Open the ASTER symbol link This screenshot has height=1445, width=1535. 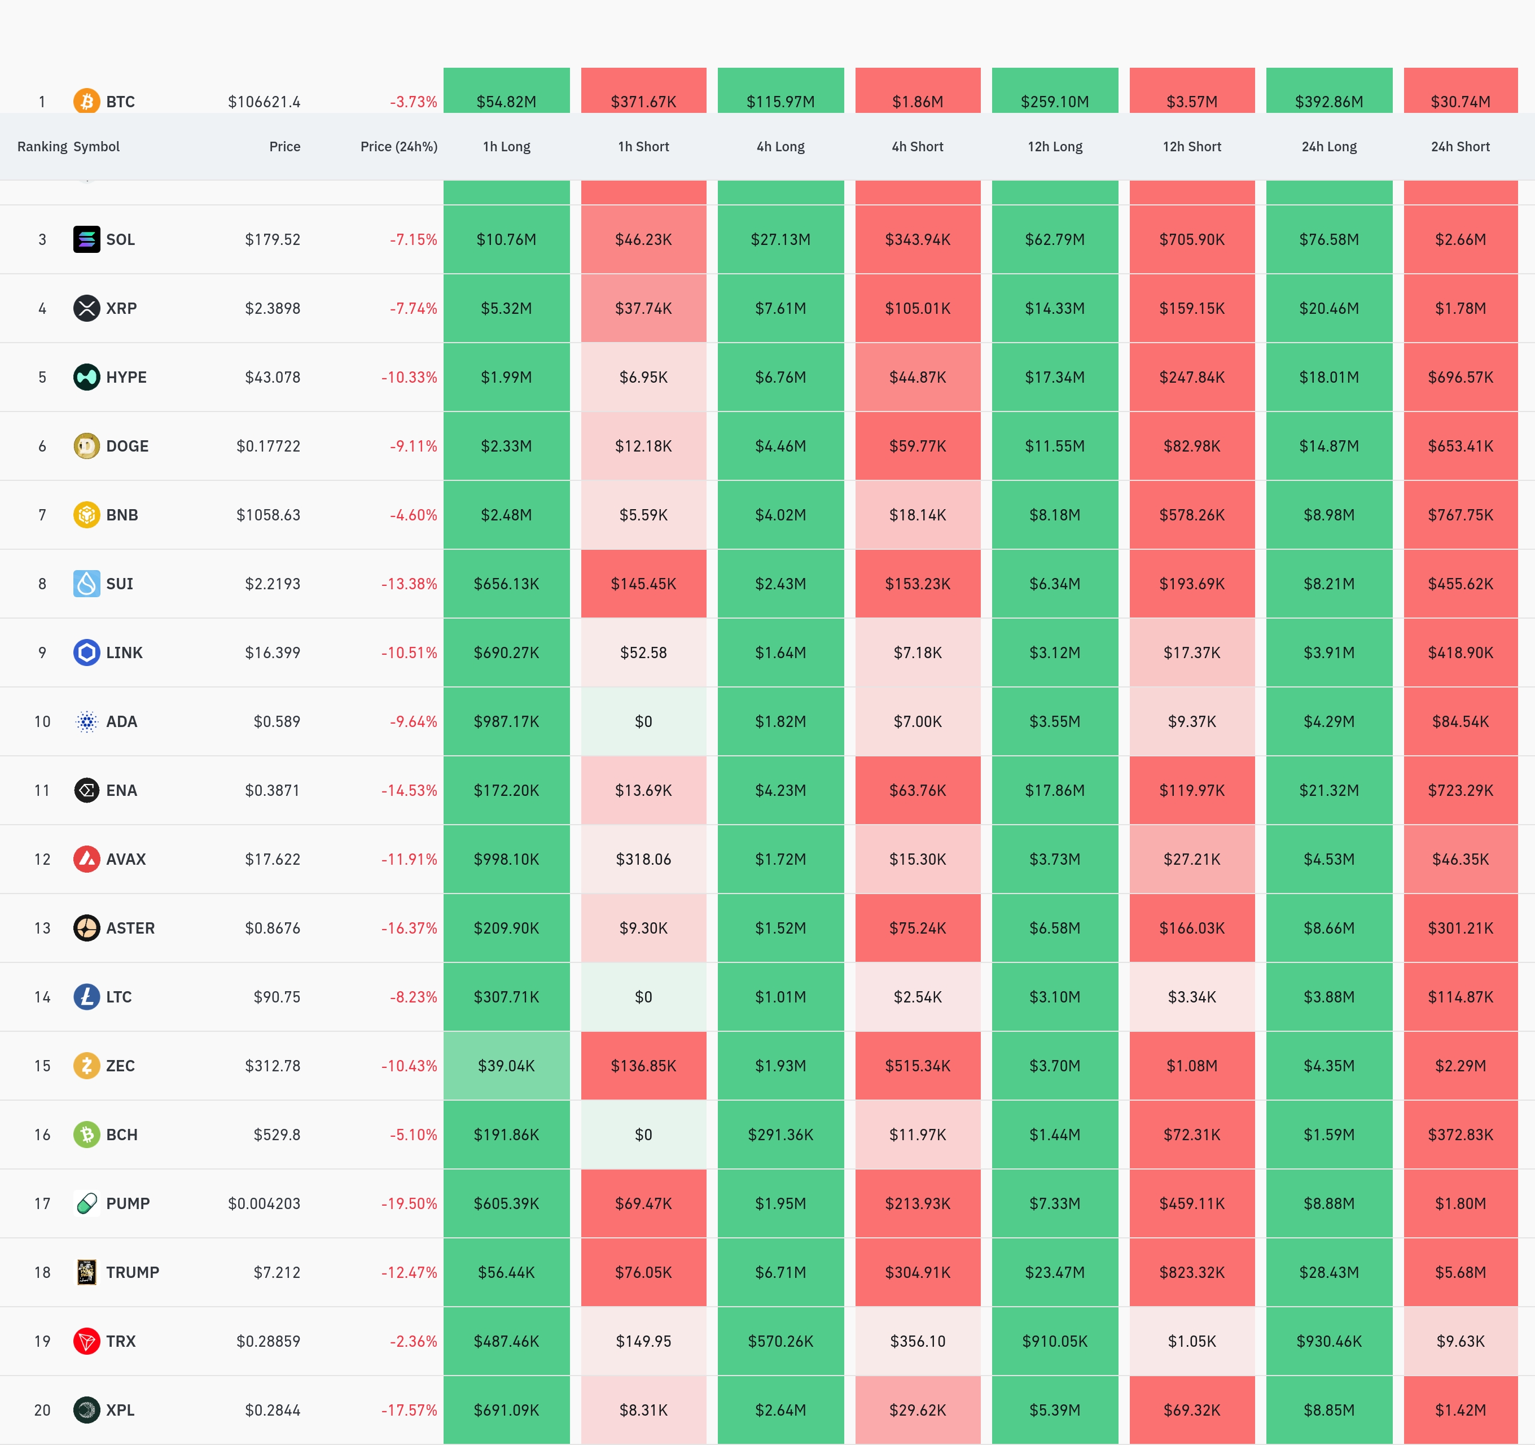[x=130, y=927]
